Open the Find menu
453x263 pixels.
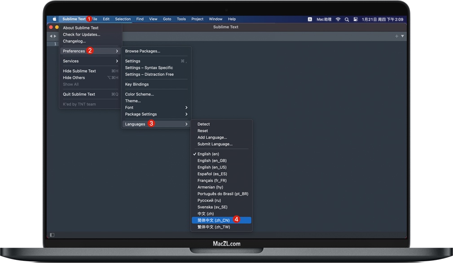[140, 19]
